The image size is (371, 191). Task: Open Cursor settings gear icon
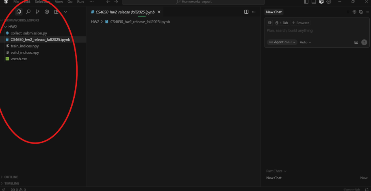pos(329,2)
